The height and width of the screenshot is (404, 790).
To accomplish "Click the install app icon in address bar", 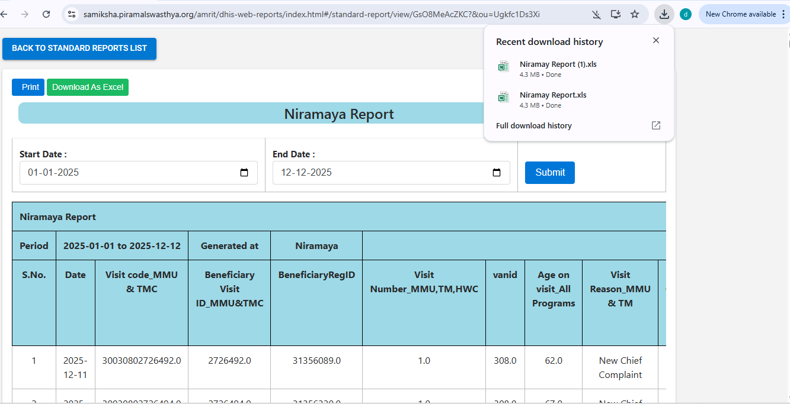I will click(616, 14).
